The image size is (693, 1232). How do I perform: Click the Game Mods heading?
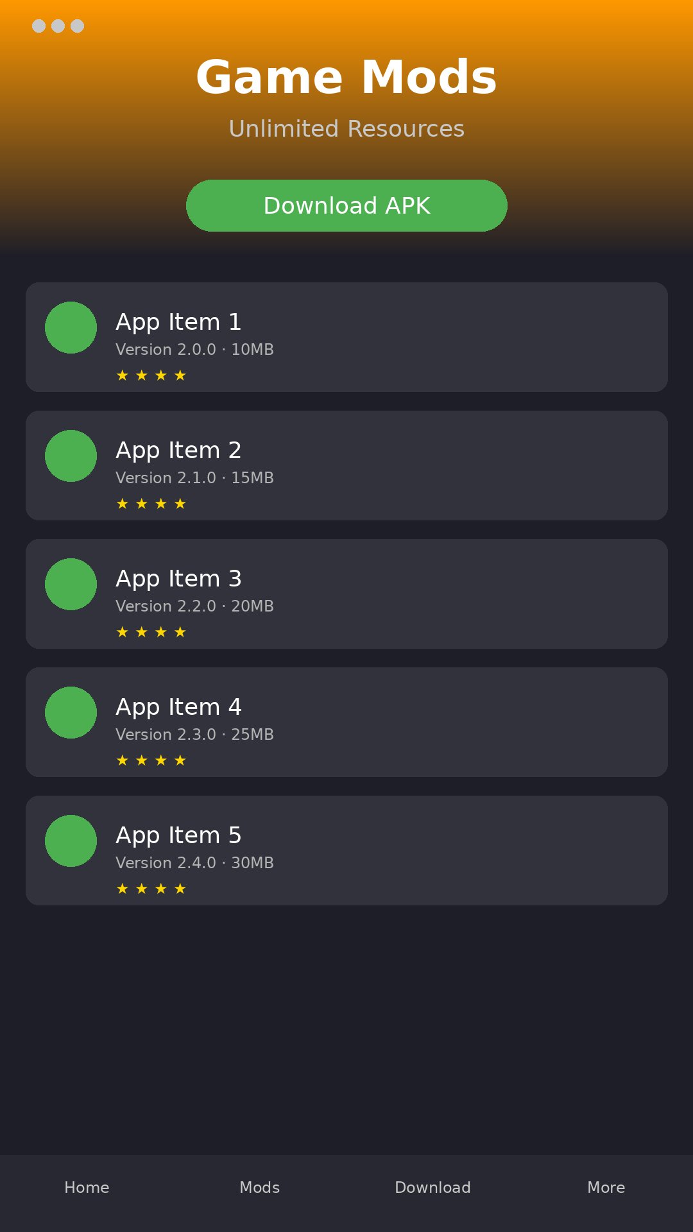tap(346, 78)
